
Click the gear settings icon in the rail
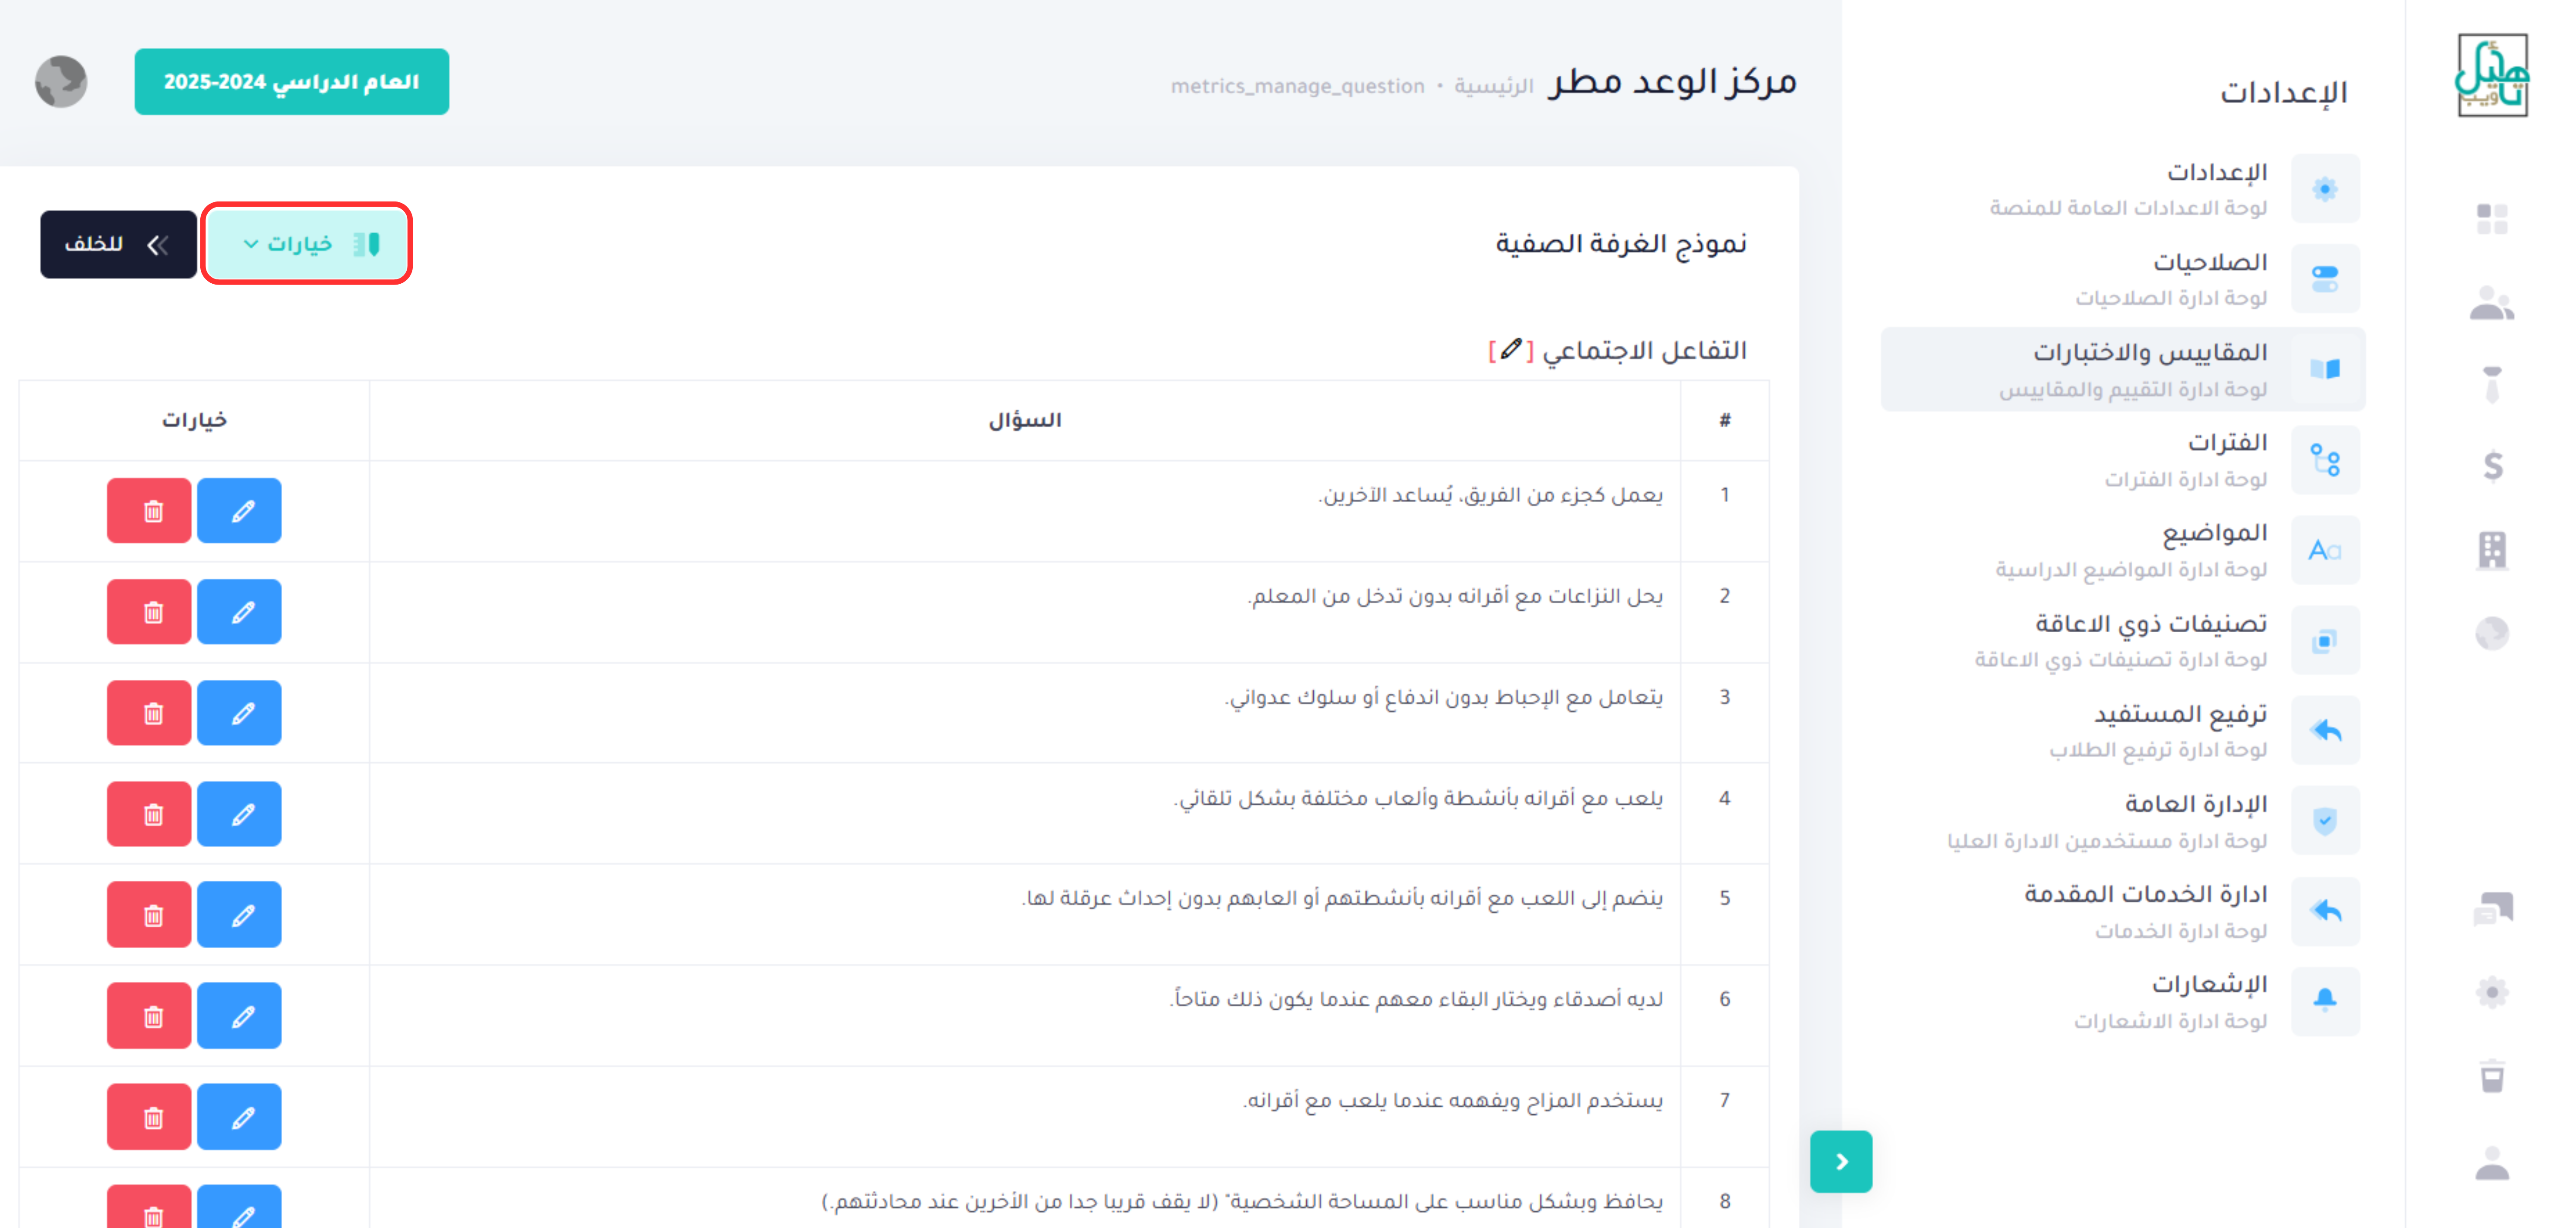(2492, 992)
